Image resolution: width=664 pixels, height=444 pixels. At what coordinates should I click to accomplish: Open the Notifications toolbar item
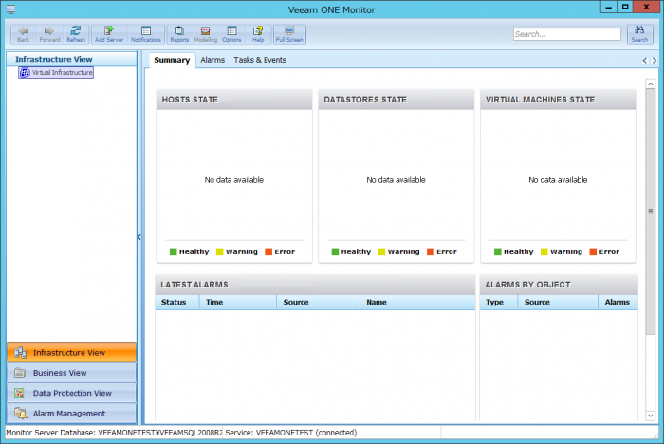point(146,34)
